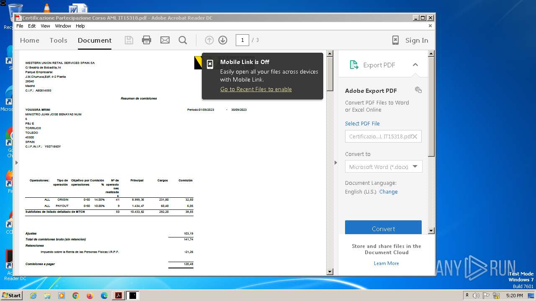This screenshot has height=301, width=536.
Task: Print the document using the printer icon
Action: (x=146, y=40)
